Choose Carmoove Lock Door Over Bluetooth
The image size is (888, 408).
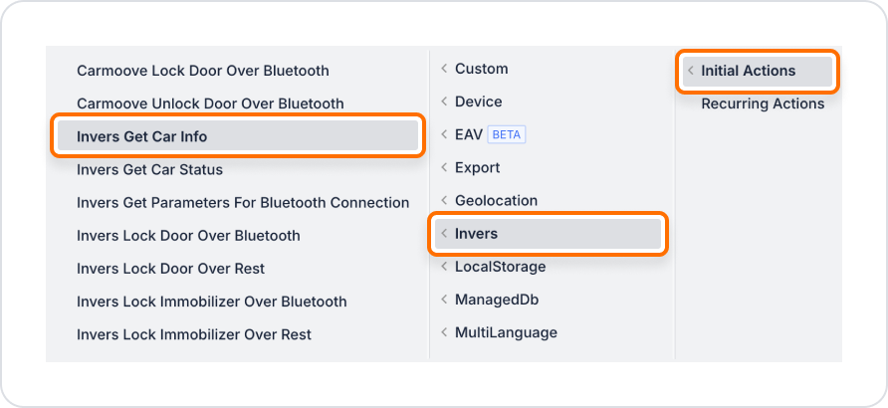pos(202,71)
